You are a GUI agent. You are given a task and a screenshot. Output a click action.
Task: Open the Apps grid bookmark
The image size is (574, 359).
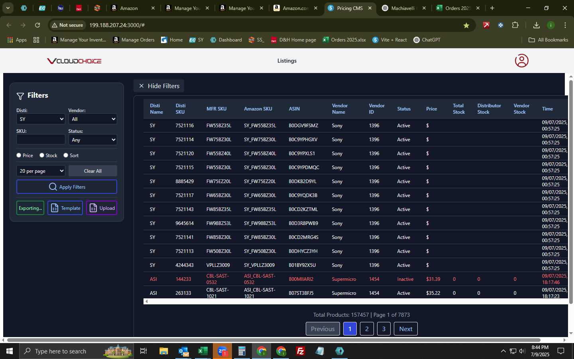pyautogui.click(x=17, y=40)
